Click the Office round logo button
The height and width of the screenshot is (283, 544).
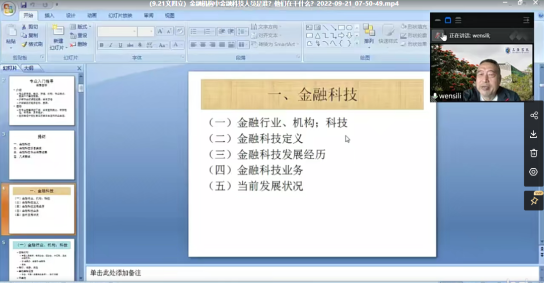8,9
